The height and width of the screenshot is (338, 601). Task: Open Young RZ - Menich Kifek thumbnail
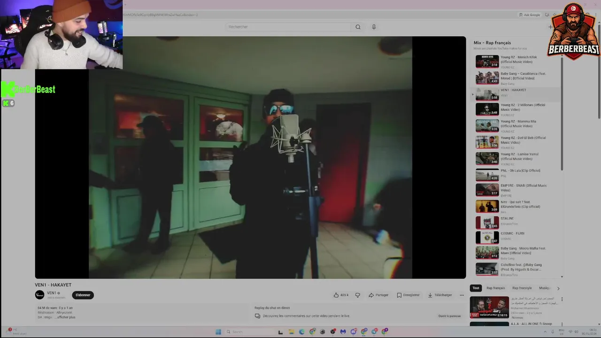click(x=487, y=61)
